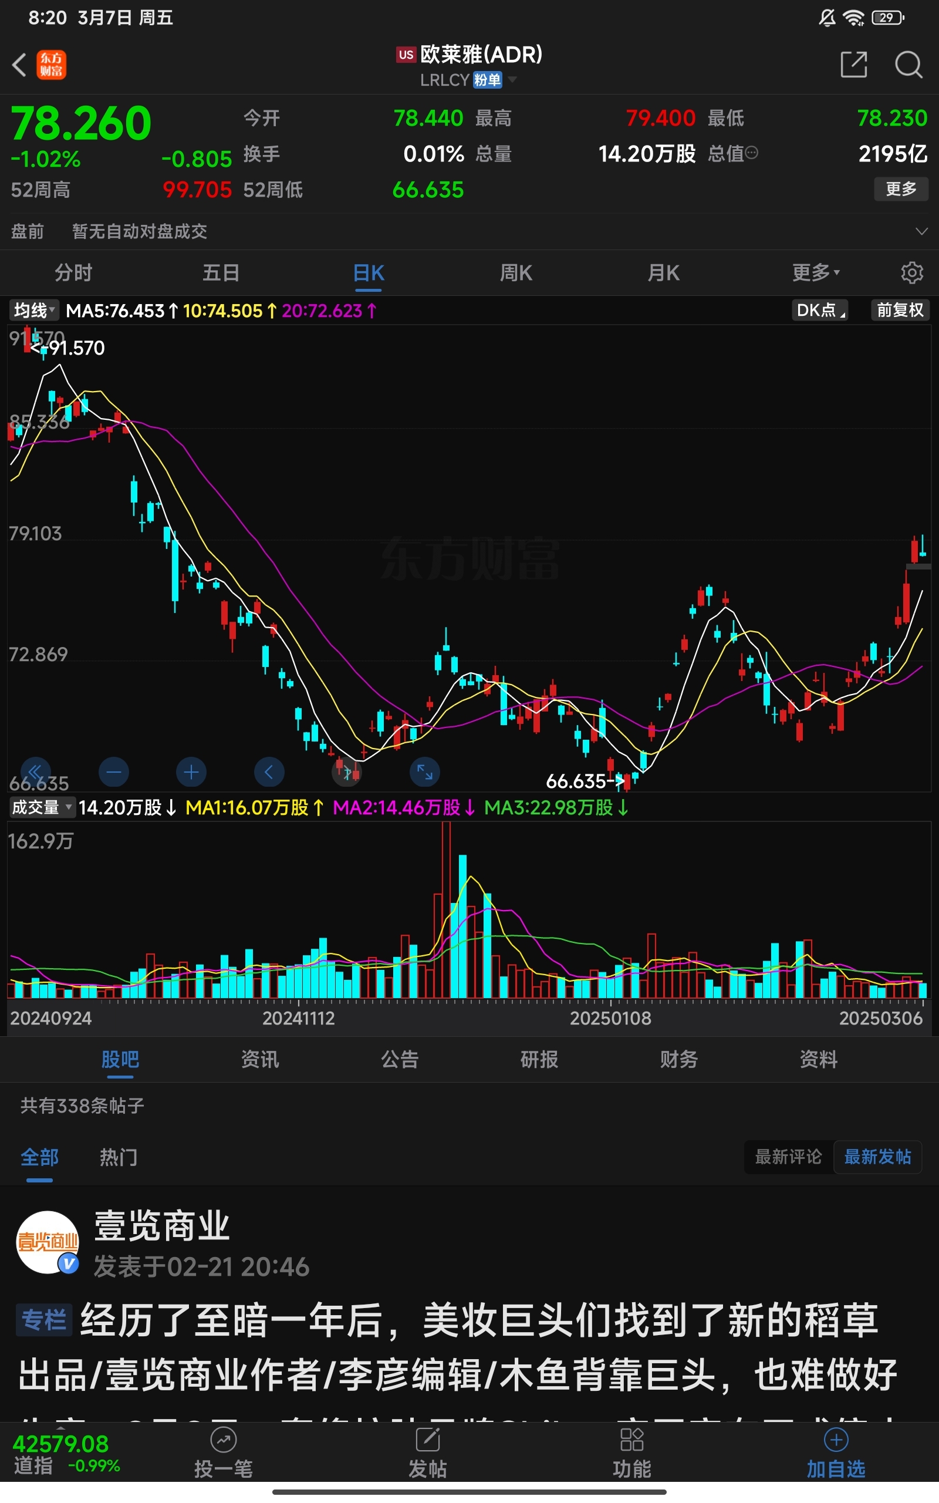Tap 投一笔 icon in bottom bar

pos(223,1440)
